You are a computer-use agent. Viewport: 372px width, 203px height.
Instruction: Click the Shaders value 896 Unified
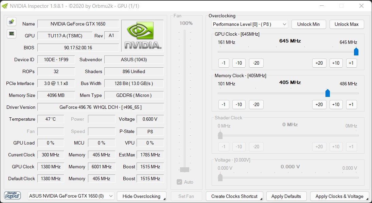[x=134, y=71]
